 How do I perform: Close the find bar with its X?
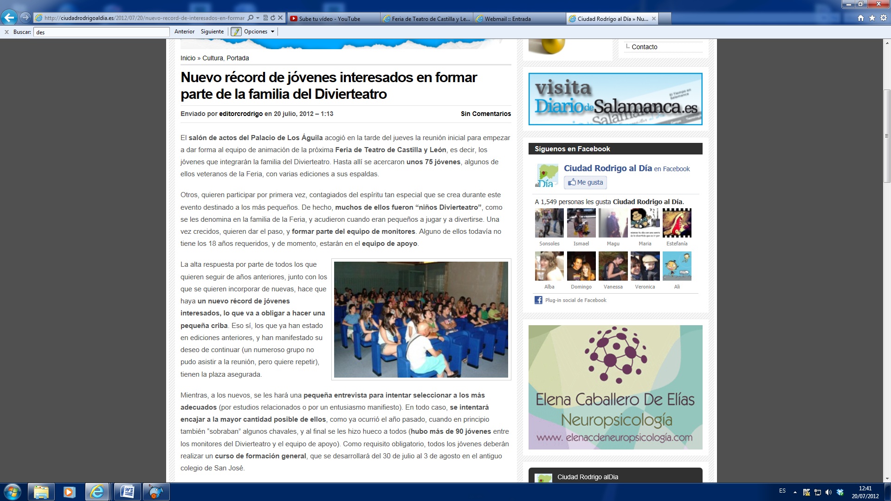tap(6, 32)
